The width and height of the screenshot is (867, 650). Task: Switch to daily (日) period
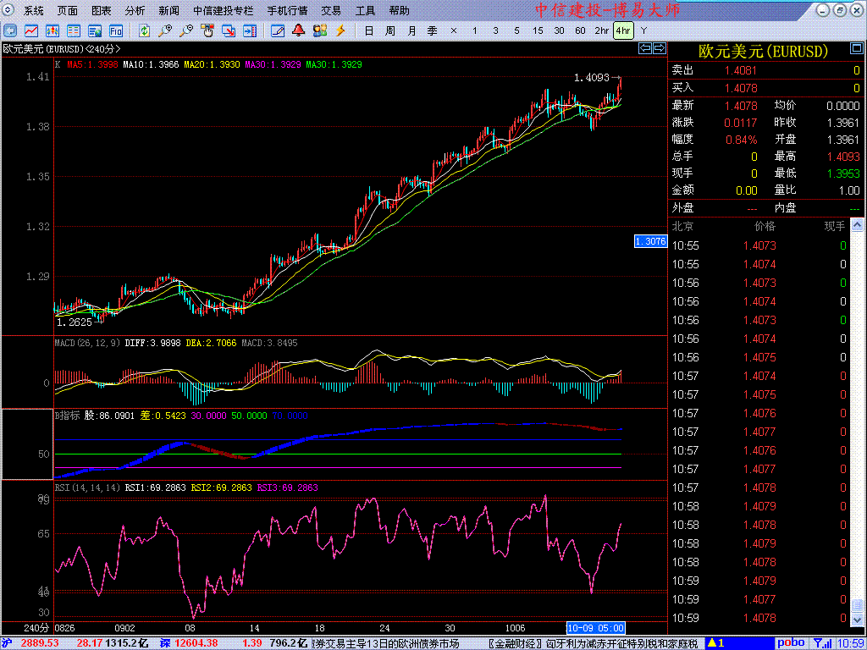coord(368,30)
